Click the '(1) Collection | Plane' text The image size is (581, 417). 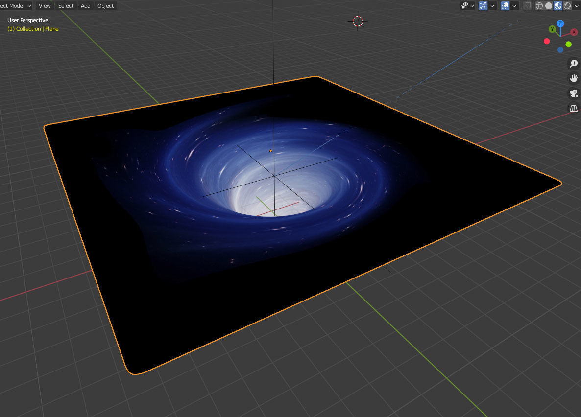[33, 29]
